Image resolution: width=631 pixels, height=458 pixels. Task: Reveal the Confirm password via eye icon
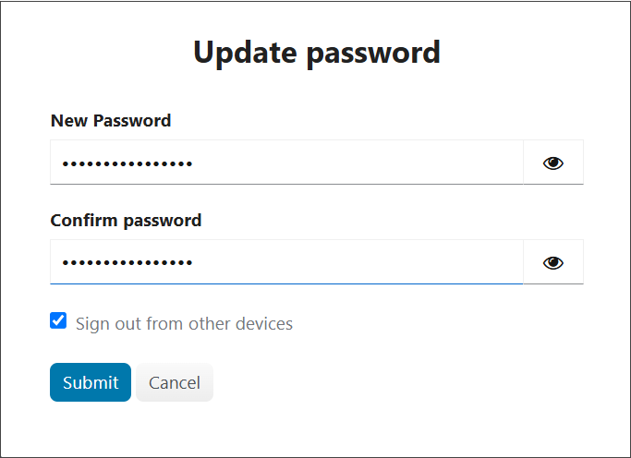tap(552, 262)
